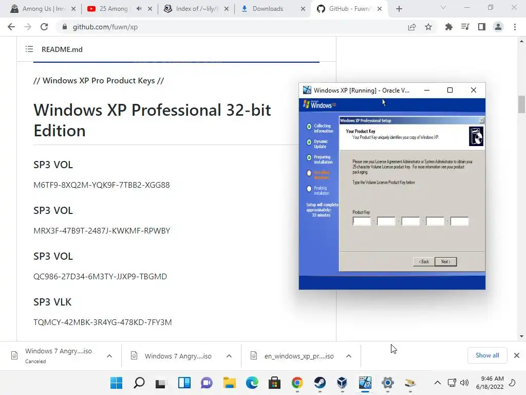
Task: Expand options for en_windows_xp_pr.iso download
Action: [349, 356]
